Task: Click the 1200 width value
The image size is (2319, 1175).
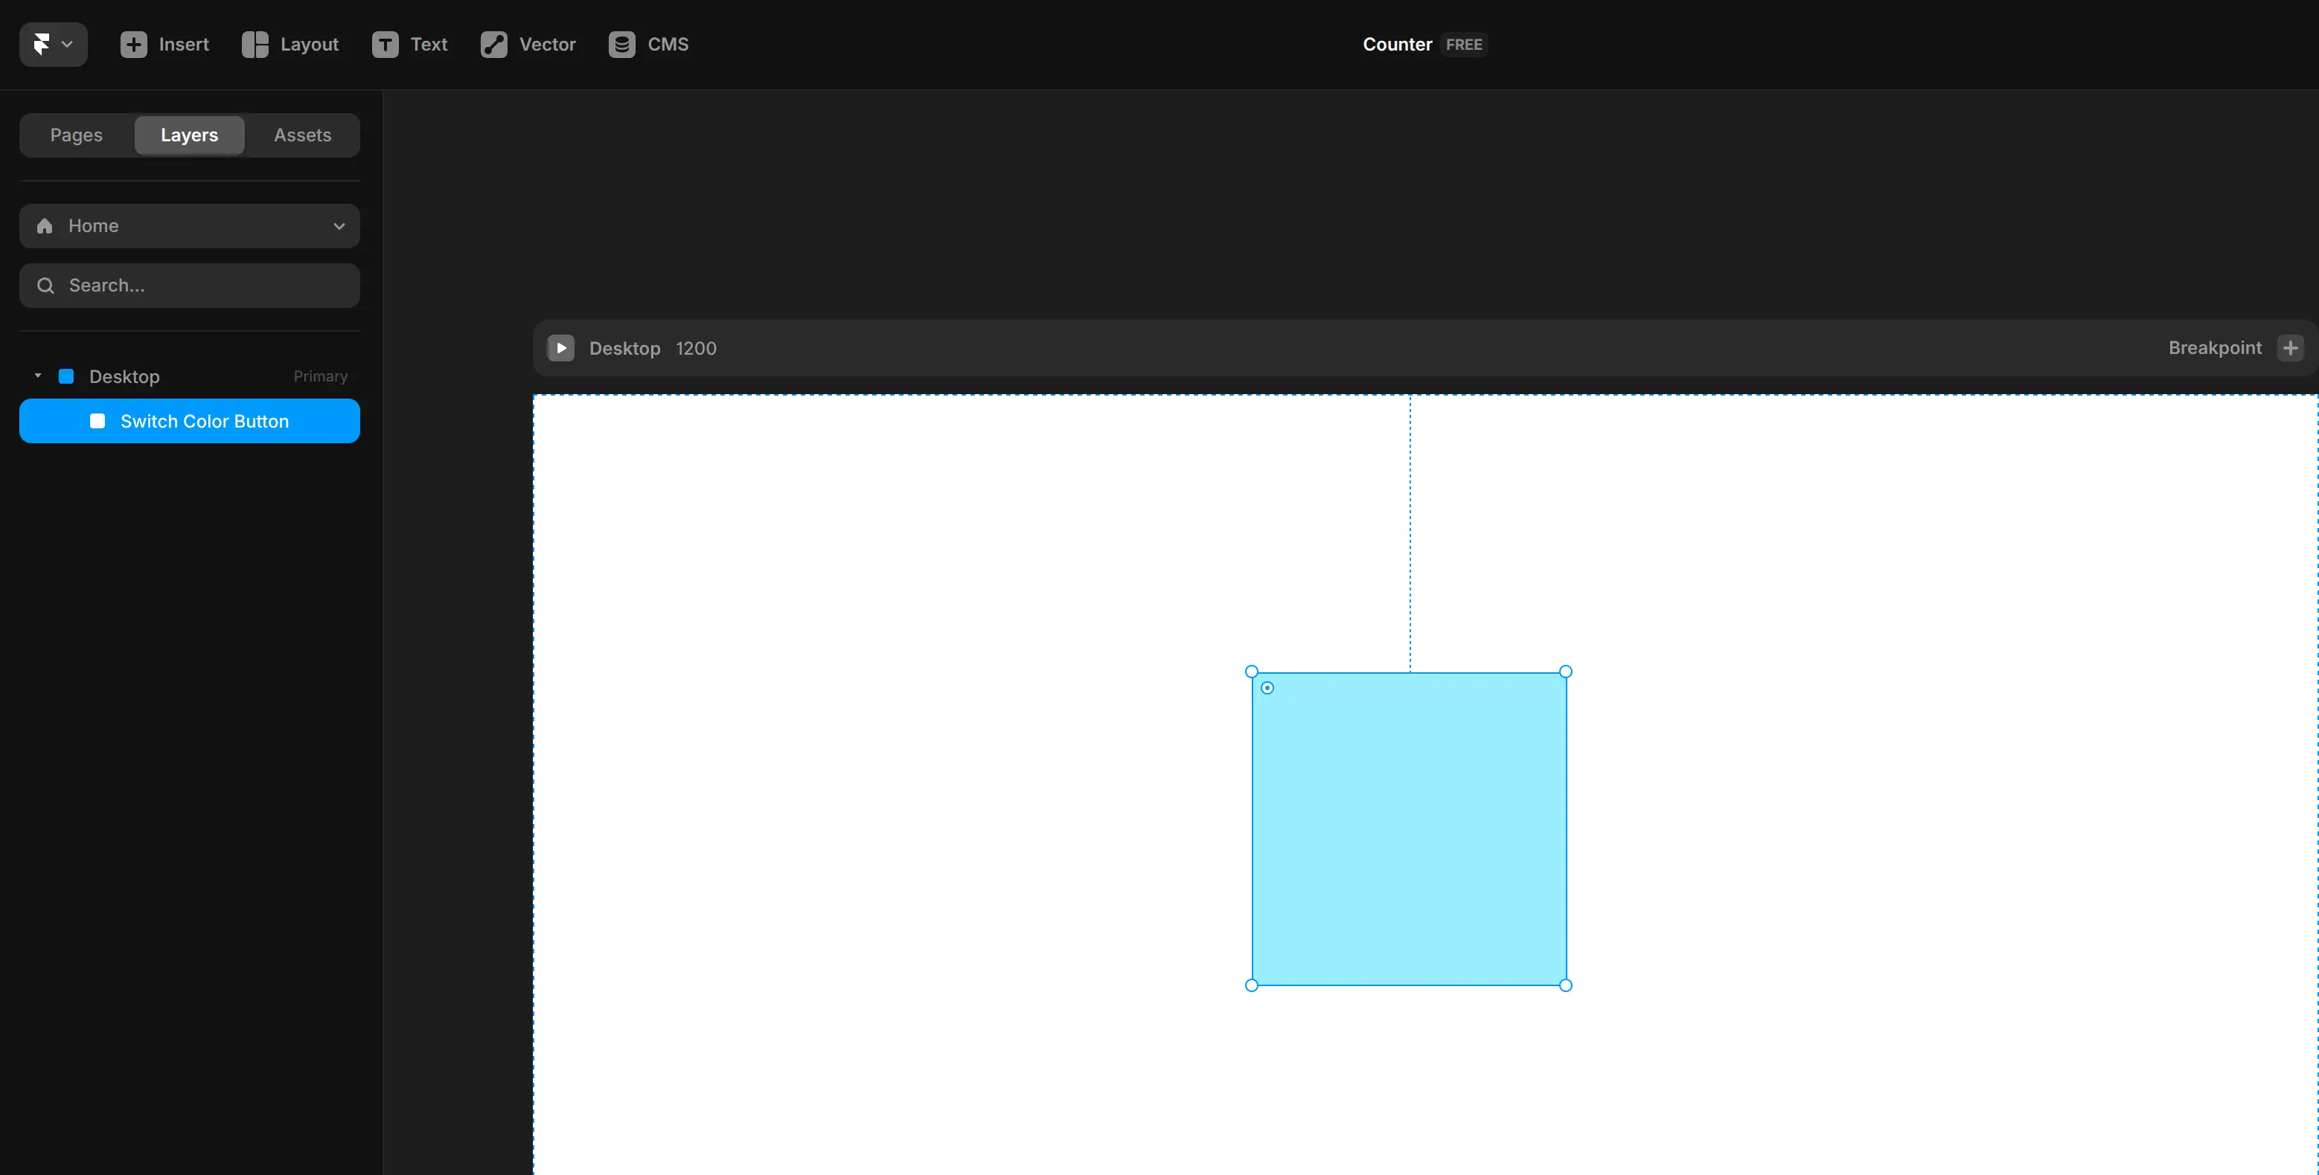Action: 696,348
